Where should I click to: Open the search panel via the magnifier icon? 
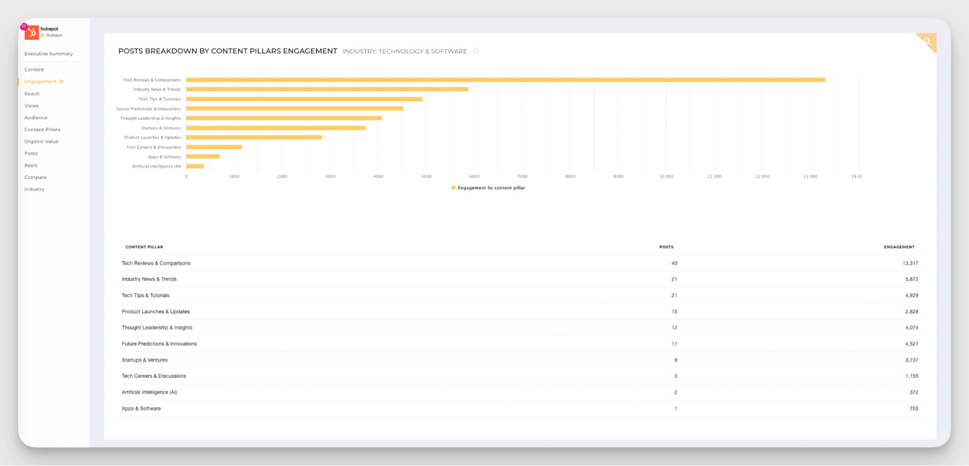[927, 42]
